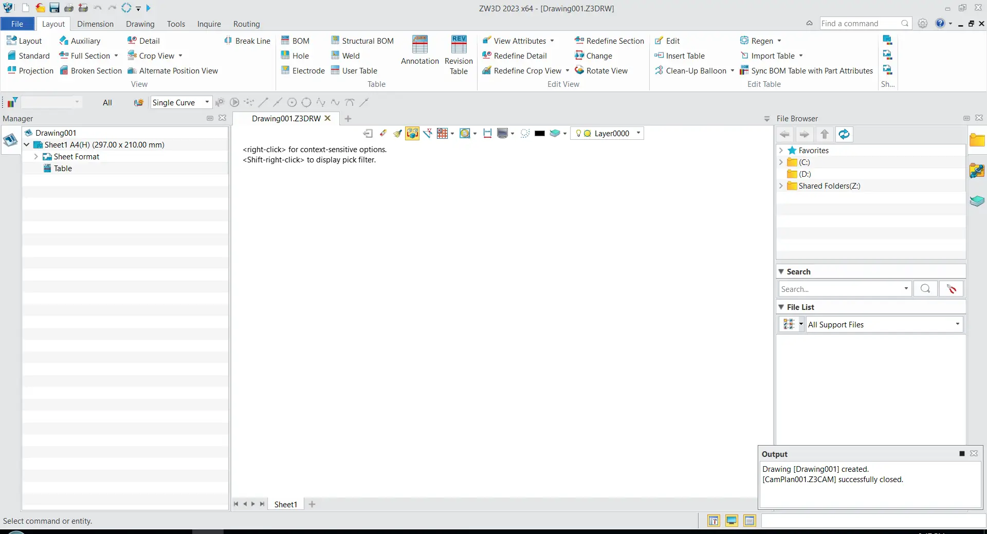This screenshot has height=534, width=987.
Task: Insert a Detail view
Action: 143,41
